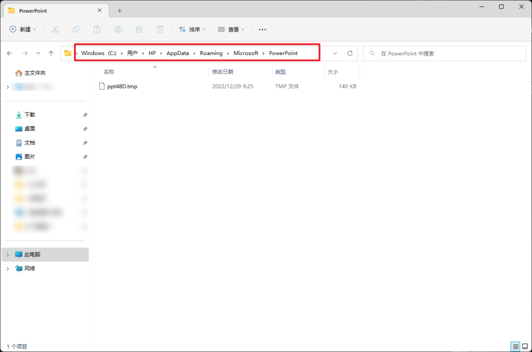The height and width of the screenshot is (352, 532).
Task: Go up one folder level arrow
Action: pos(51,53)
